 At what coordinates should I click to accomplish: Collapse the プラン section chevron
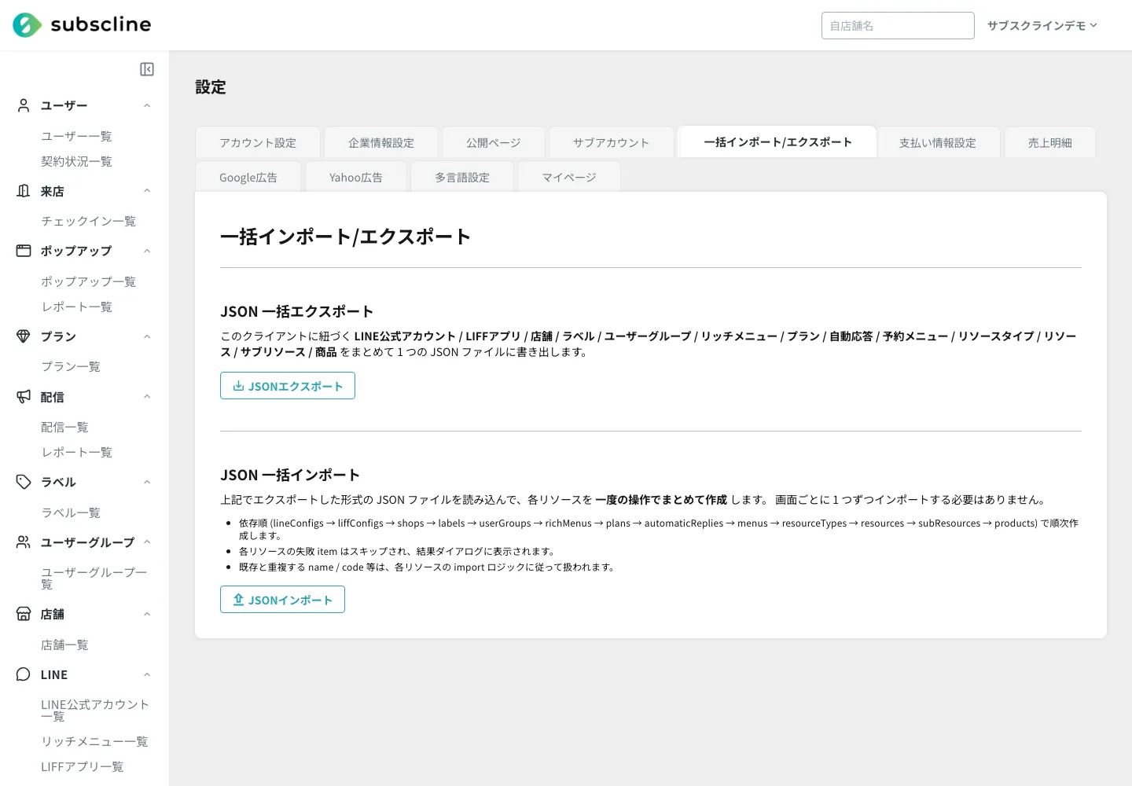click(x=147, y=336)
